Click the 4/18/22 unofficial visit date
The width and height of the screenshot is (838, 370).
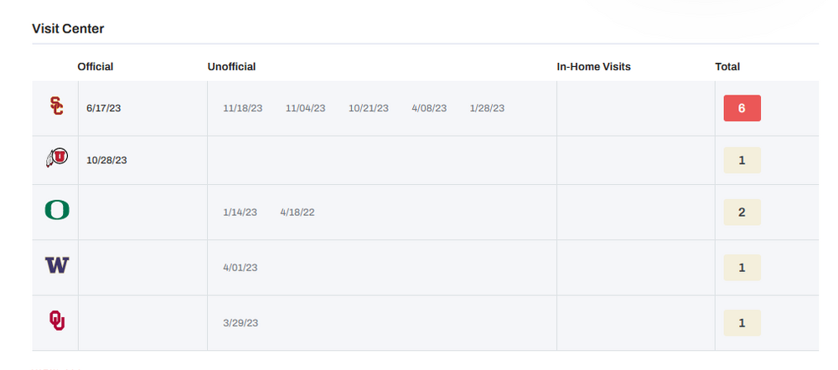[x=297, y=212]
